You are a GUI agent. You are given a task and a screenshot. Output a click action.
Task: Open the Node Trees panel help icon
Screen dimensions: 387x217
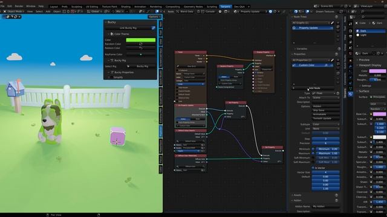point(336,17)
